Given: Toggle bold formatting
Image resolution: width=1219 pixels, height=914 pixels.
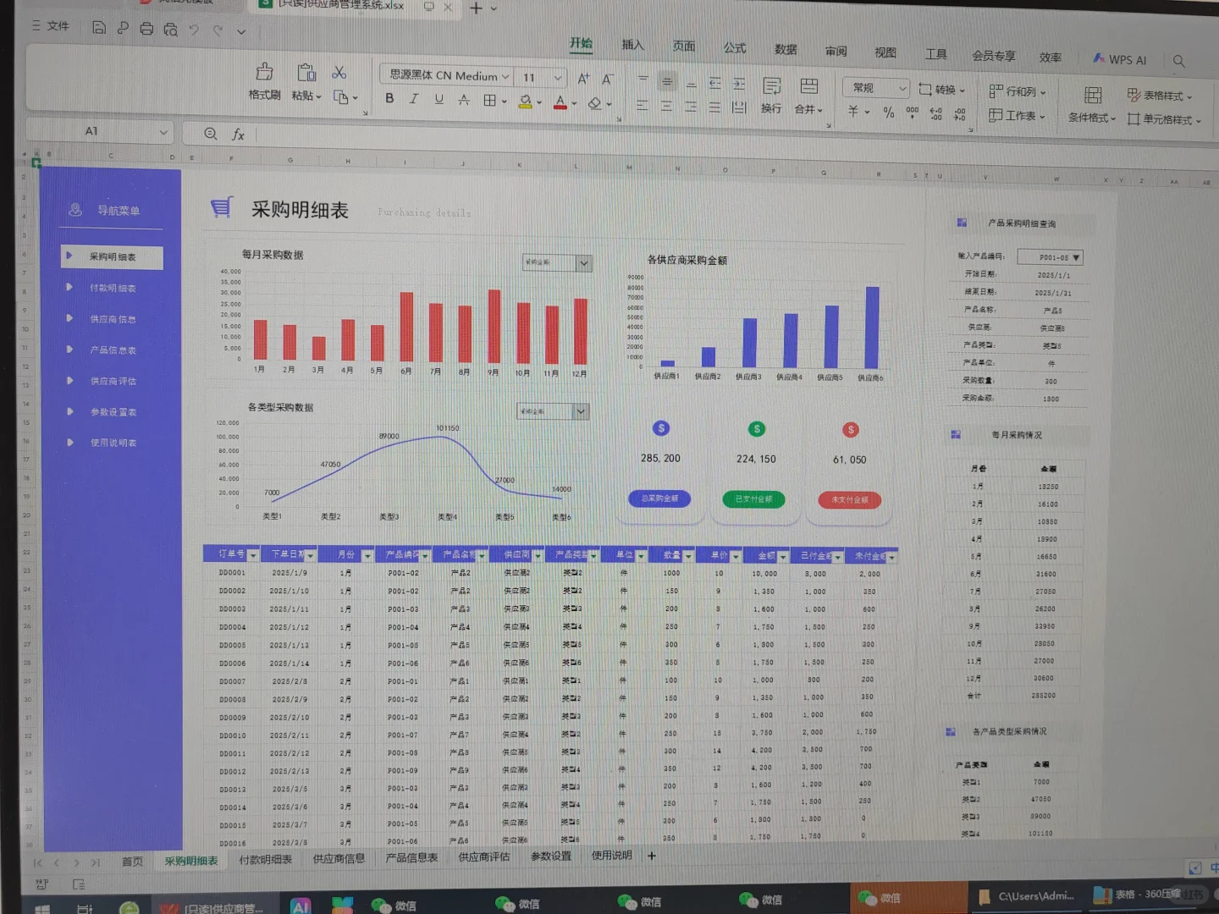Looking at the screenshot, I should click(x=389, y=98).
